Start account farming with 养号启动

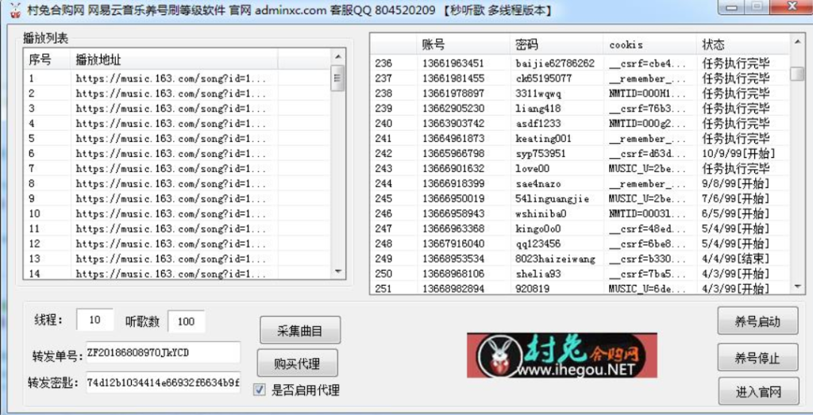(757, 321)
